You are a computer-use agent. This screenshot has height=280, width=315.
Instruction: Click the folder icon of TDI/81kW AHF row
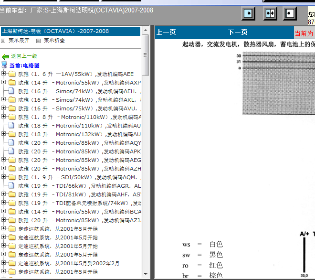click(12, 194)
